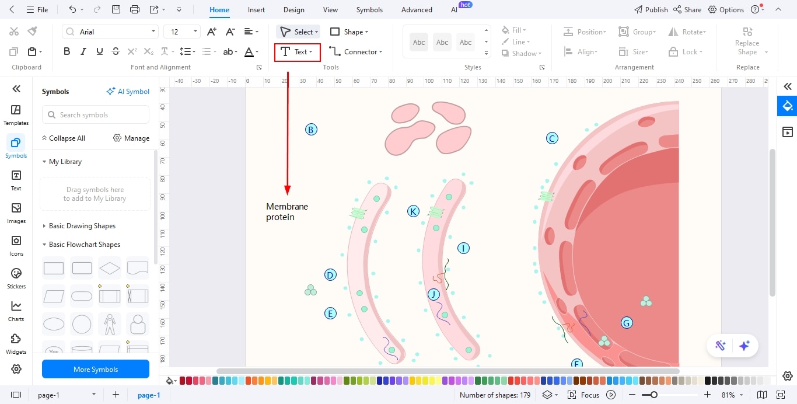Image resolution: width=797 pixels, height=404 pixels.
Task: Open the Stickers panel in the sidebar
Action: 16,277
